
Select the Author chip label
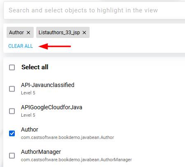click(x=16, y=33)
